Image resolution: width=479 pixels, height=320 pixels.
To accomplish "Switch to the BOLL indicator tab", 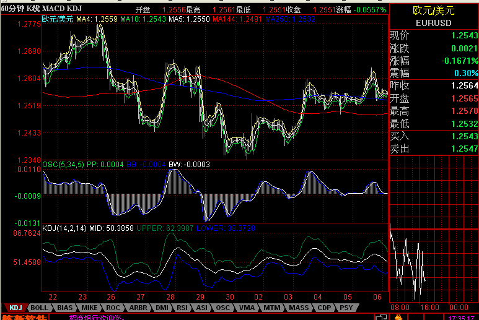I will tap(40, 308).
